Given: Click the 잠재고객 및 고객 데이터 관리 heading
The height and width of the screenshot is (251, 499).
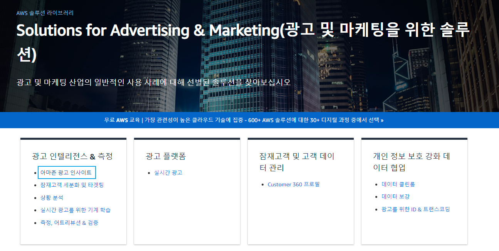Looking at the screenshot, I should (297, 162).
